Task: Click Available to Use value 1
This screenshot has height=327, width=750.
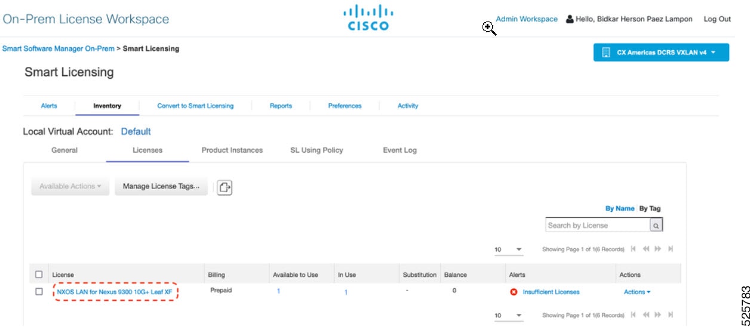Action: [x=278, y=292]
